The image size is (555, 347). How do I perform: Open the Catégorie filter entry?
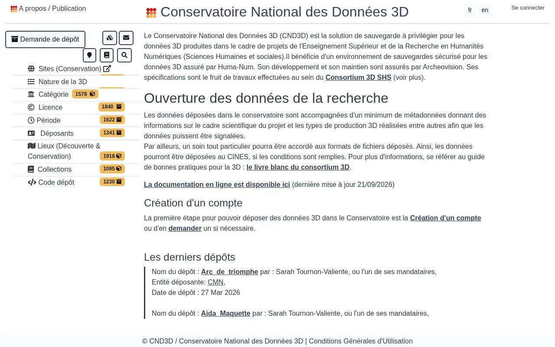click(53, 94)
